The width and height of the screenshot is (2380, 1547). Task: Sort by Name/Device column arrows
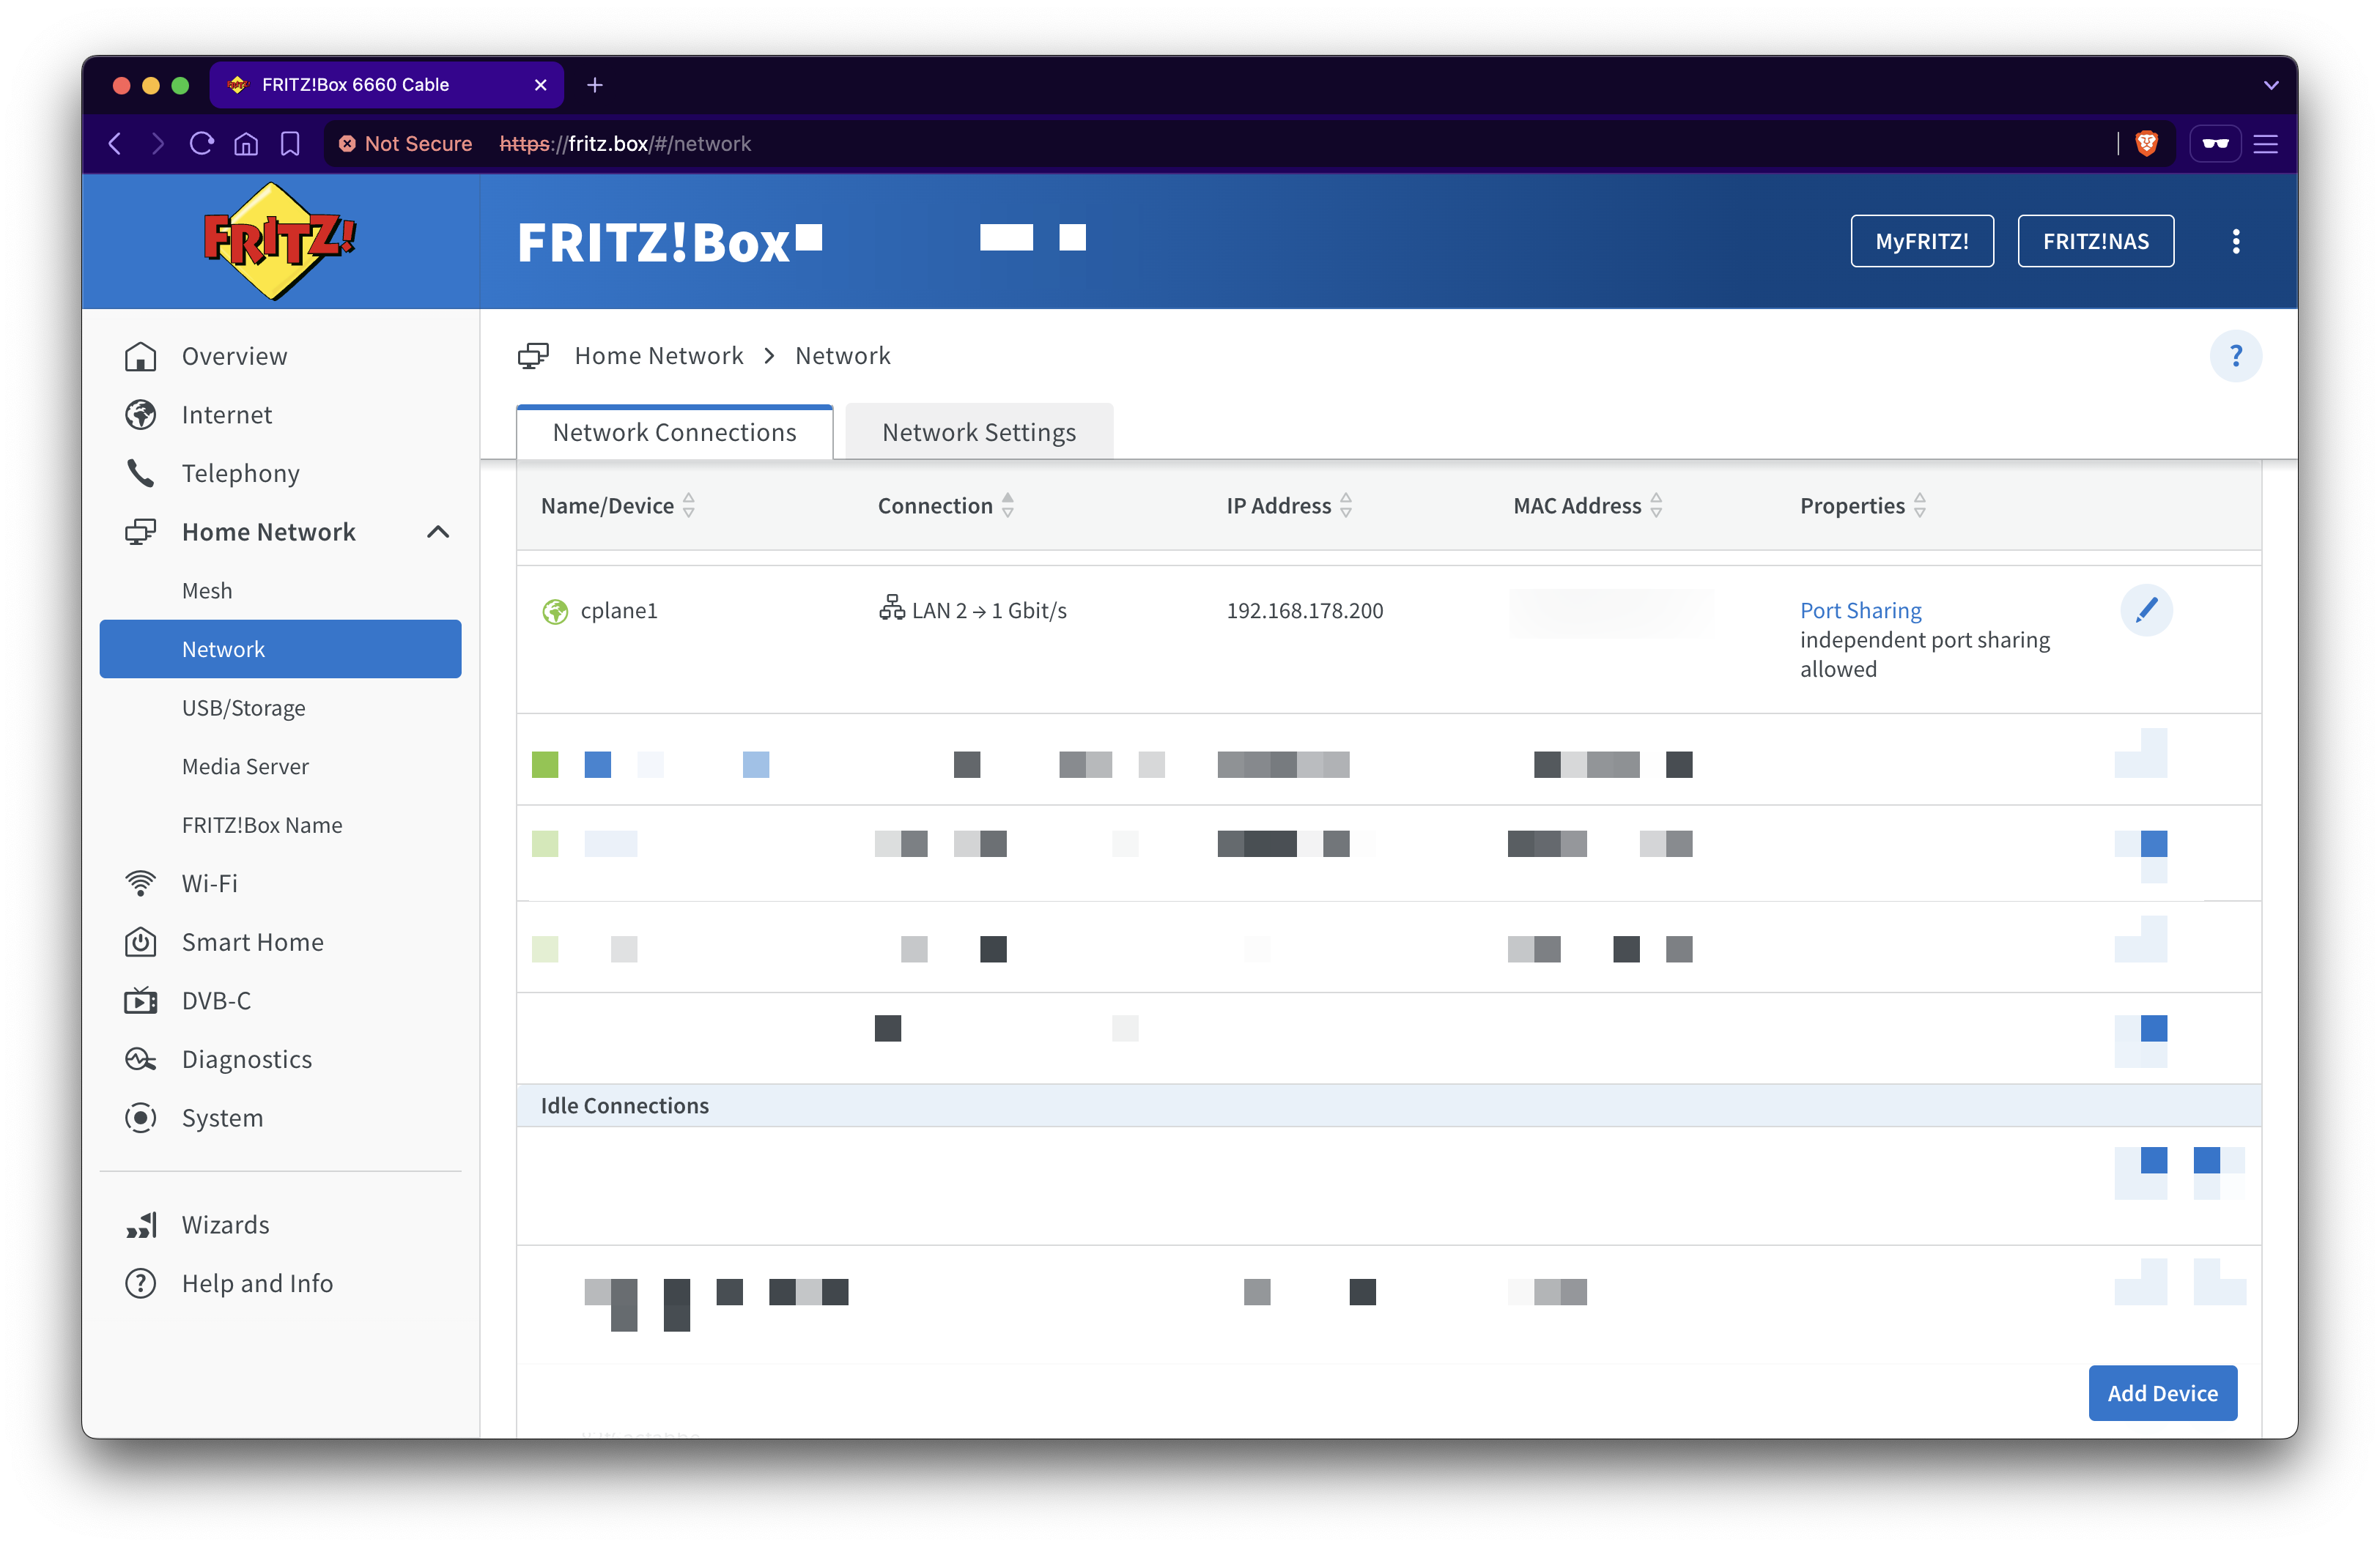[x=689, y=505]
